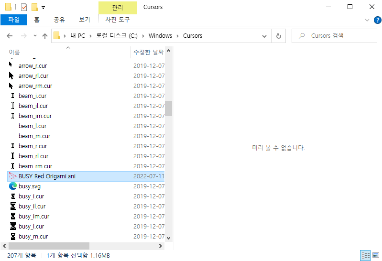Open the 사진 도구 ribbon tab
Viewport: 382px width, 261px height.
click(x=118, y=20)
